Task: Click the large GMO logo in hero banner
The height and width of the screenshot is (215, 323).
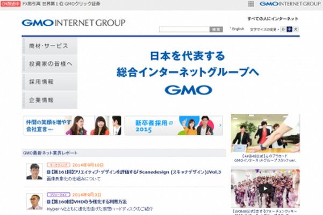Action: pos(188,90)
